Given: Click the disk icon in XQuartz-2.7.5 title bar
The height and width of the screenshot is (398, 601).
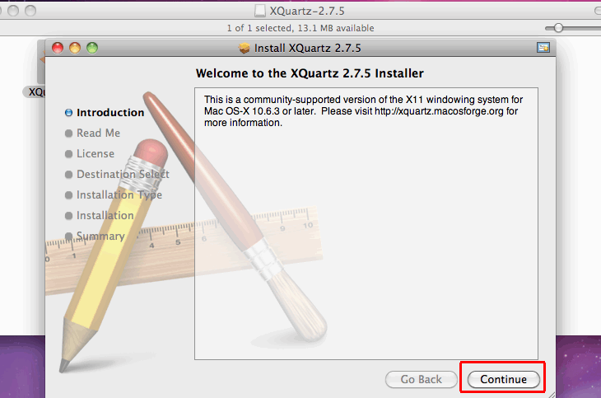Looking at the screenshot, I should tap(260, 11).
